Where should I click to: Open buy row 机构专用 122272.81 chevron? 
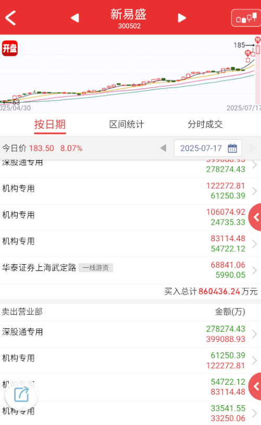coord(255,191)
